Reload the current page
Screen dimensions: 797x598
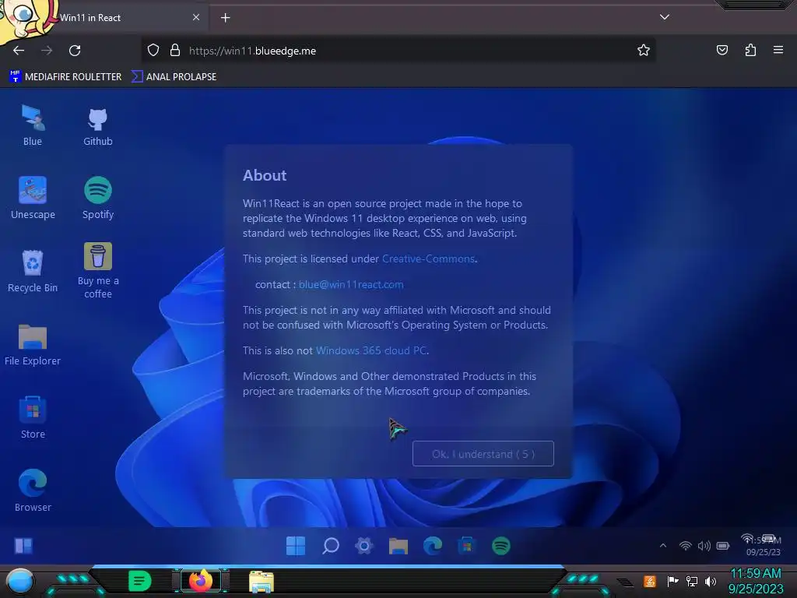(75, 51)
